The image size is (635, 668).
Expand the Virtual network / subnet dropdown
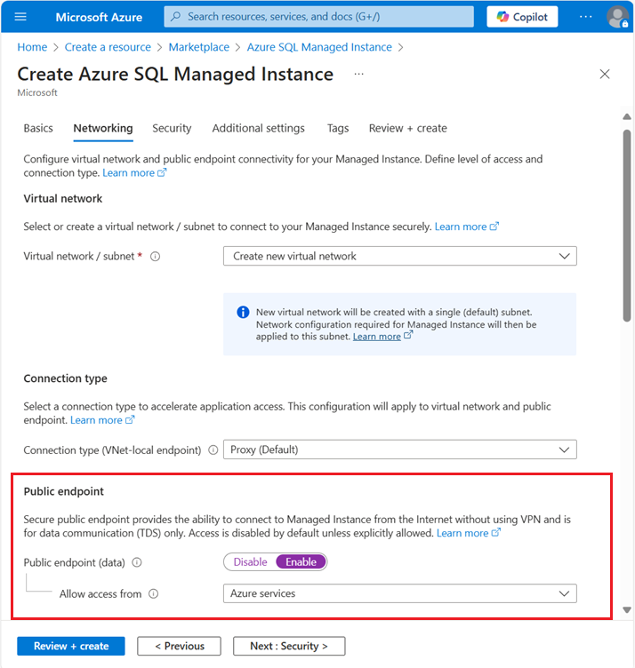[x=399, y=256]
